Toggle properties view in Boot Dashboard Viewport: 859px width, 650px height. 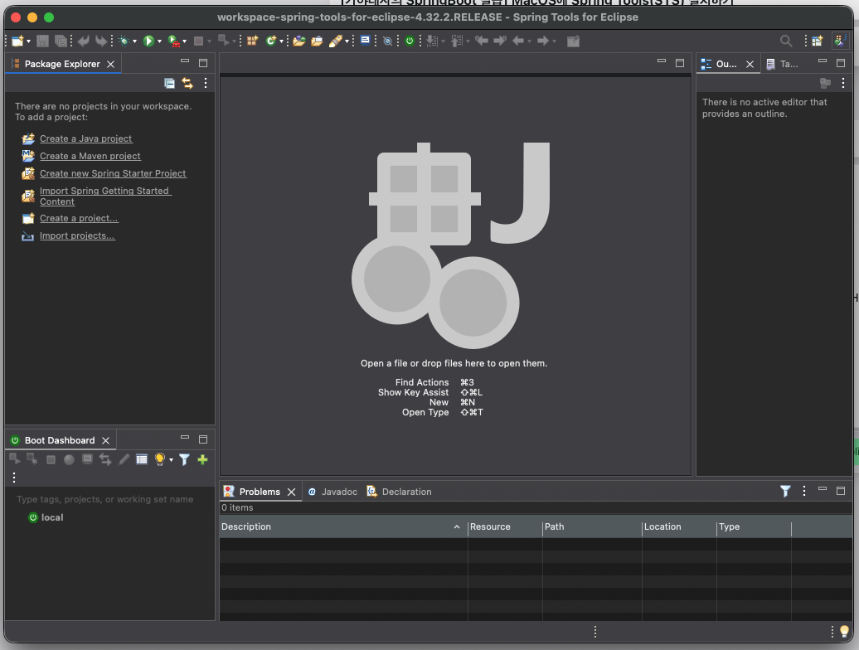click(142, 459)
